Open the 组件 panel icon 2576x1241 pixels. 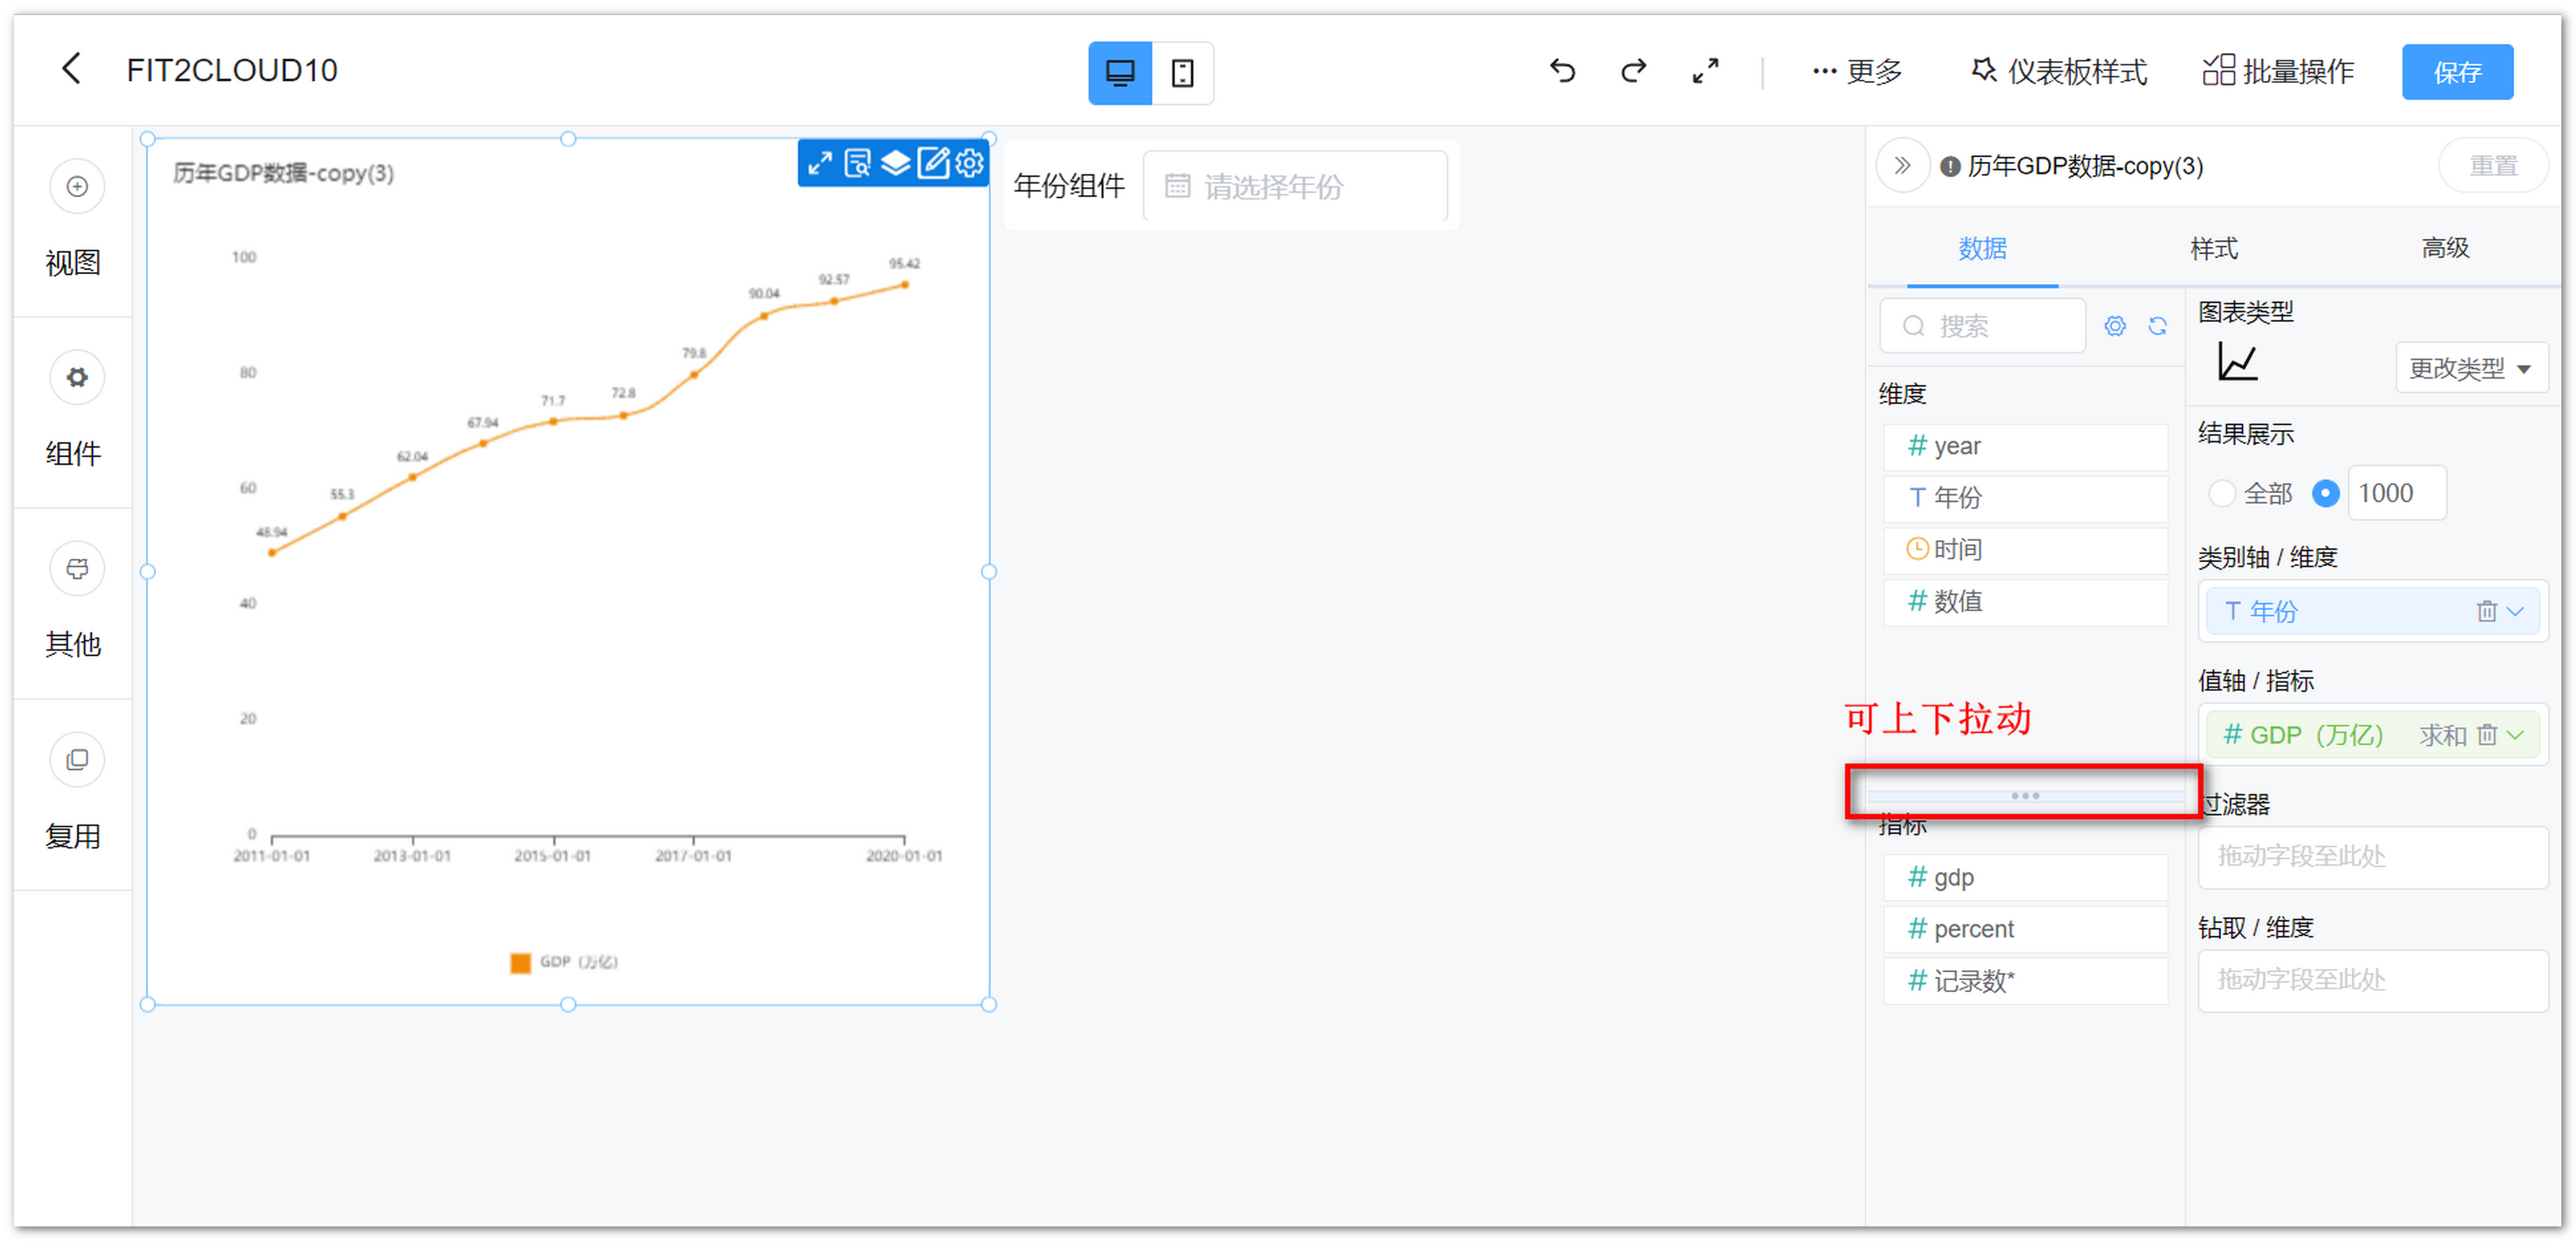[x=77, y=378]
